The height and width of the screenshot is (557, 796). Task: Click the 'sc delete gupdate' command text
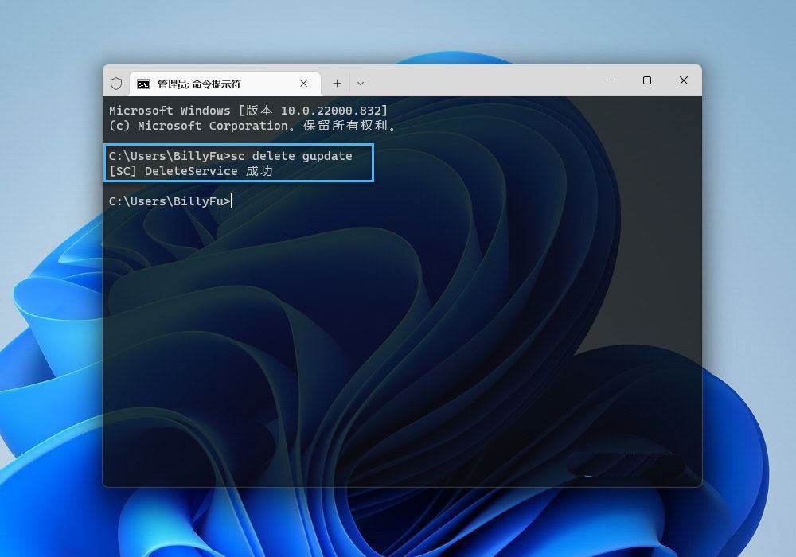tap(291, 156)
